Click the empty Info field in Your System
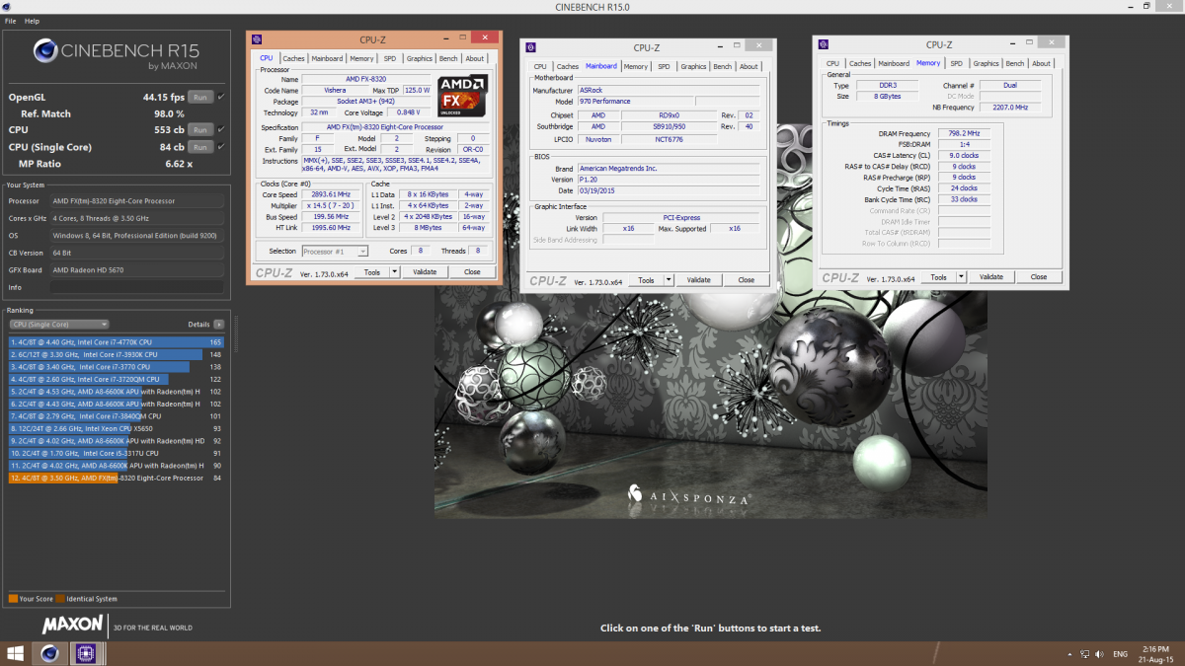 tap(137, 287)
